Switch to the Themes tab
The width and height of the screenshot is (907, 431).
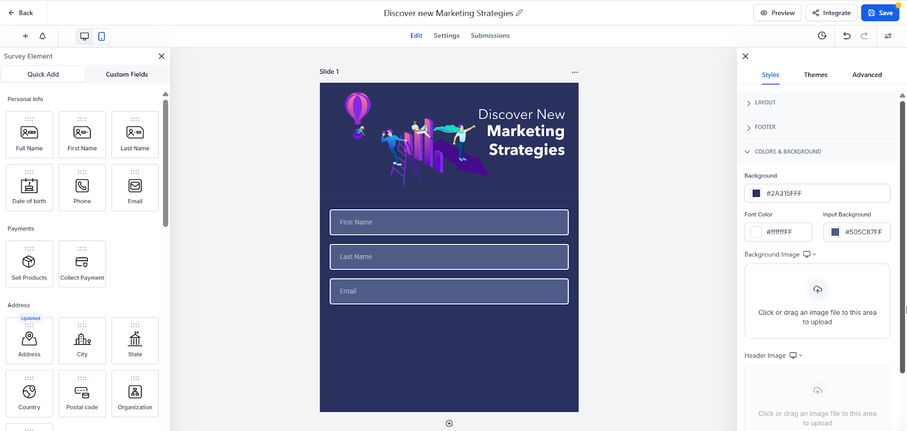pos(816,75)
